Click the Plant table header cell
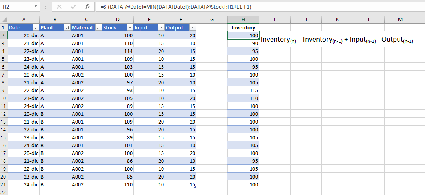This screenshot has height=195, width=425. coord(55,28)
